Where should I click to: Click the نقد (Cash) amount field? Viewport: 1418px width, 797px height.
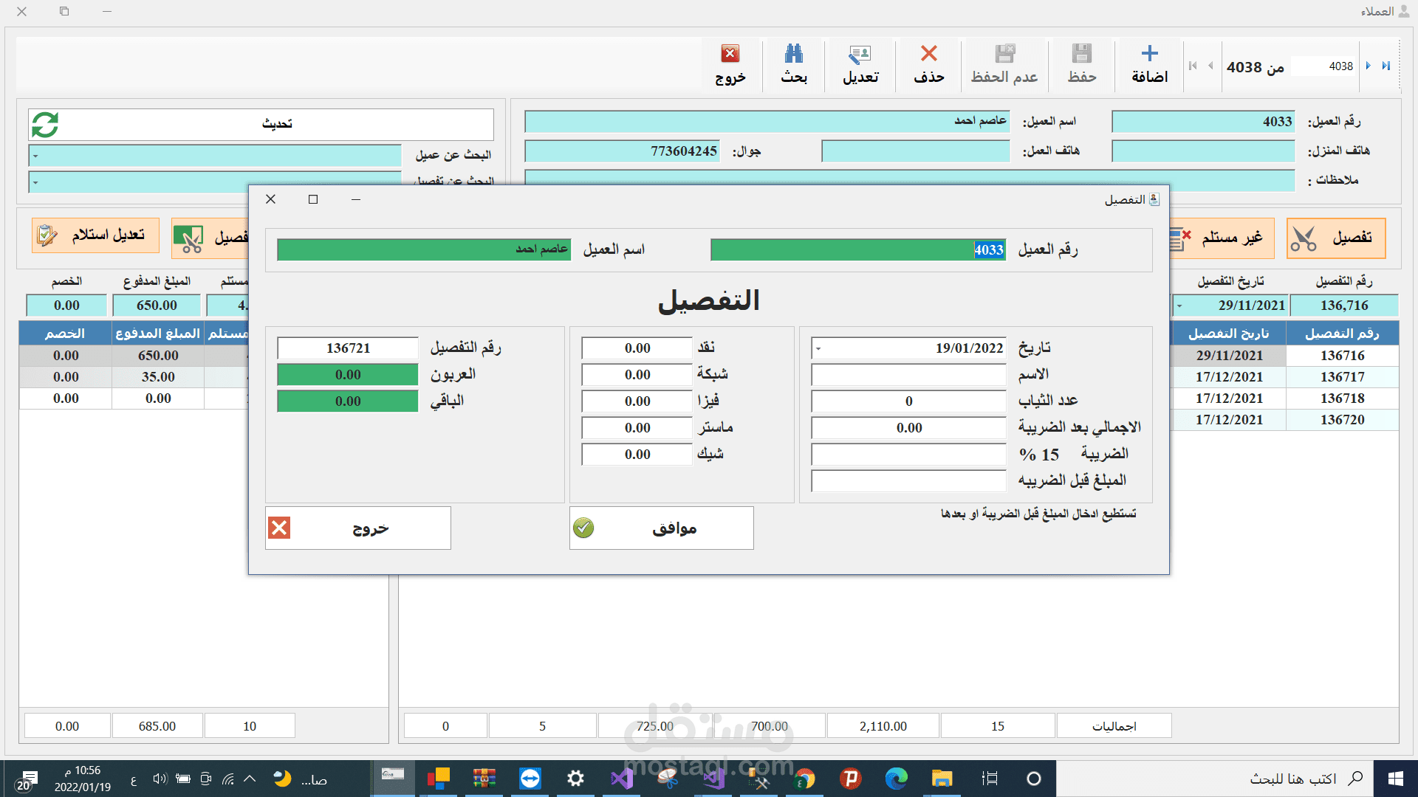637,348
